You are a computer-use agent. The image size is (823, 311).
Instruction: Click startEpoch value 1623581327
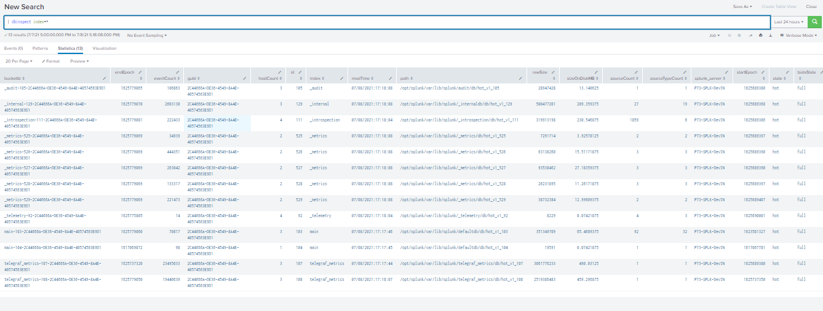click(753, 232)
